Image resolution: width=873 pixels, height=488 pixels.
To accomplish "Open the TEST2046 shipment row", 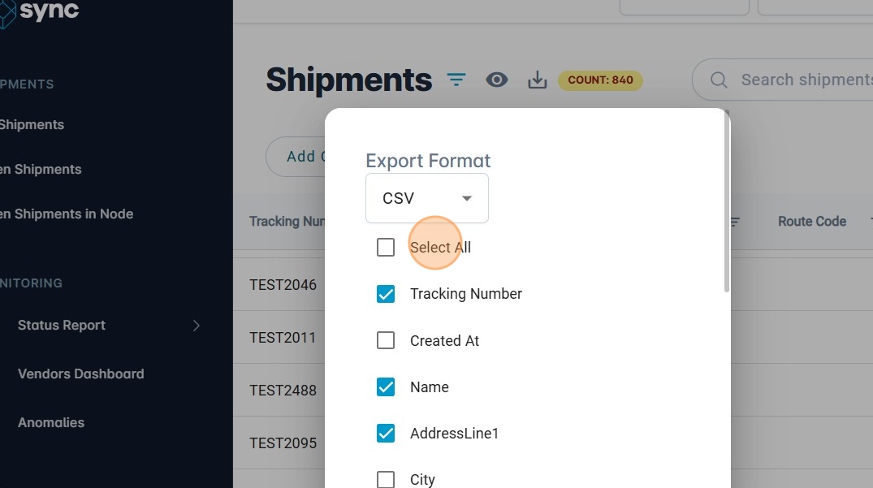I will coord(283,285).
